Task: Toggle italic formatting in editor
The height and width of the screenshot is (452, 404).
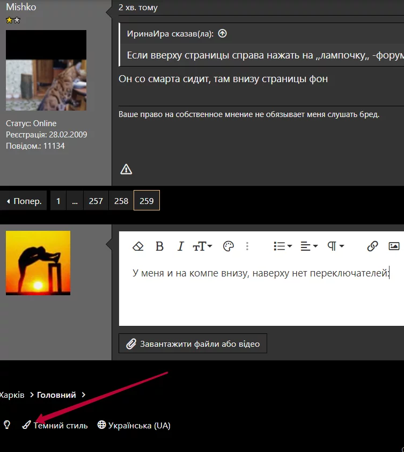Action: (180, 246)
